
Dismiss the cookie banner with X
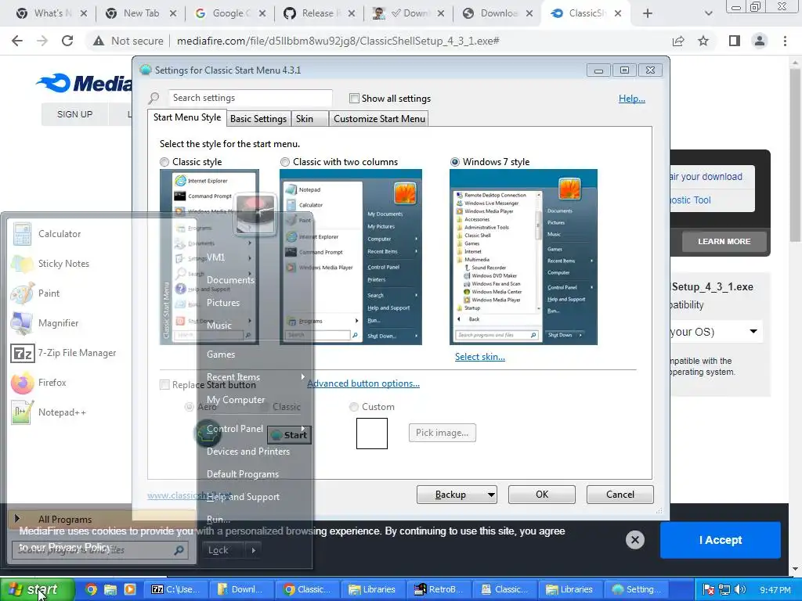634,540
